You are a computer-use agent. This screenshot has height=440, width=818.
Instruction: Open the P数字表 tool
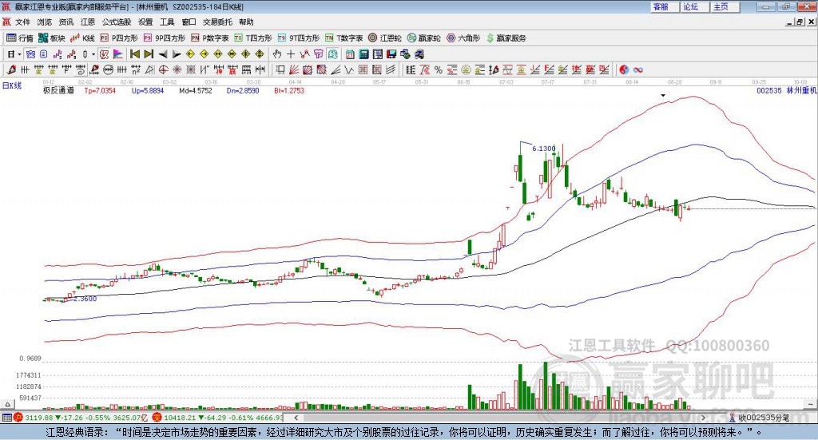point(210,38)
